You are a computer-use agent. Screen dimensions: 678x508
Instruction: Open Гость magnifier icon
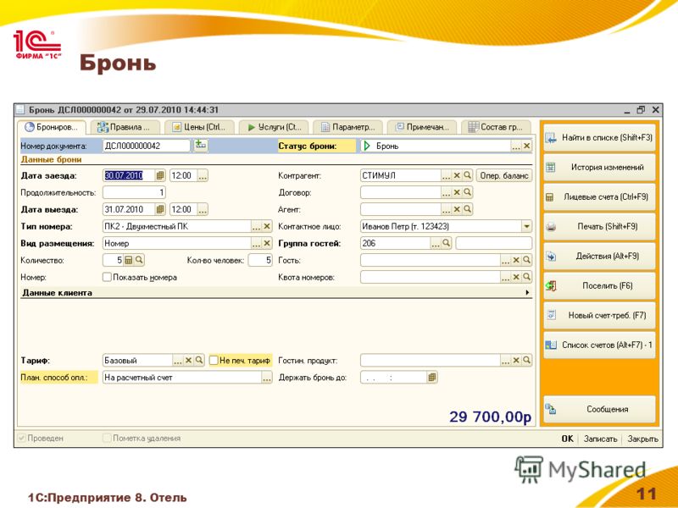click(526, 260)
